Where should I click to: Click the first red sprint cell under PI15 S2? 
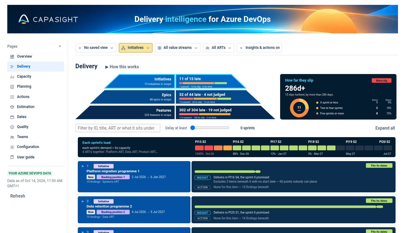pos(199,148)
